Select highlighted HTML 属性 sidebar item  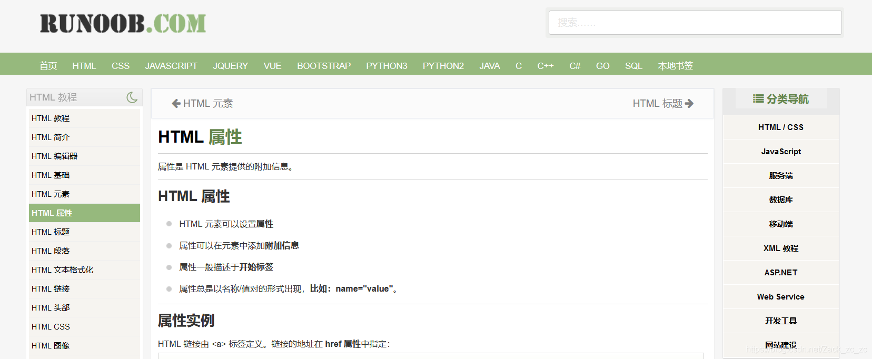point(84,213)
